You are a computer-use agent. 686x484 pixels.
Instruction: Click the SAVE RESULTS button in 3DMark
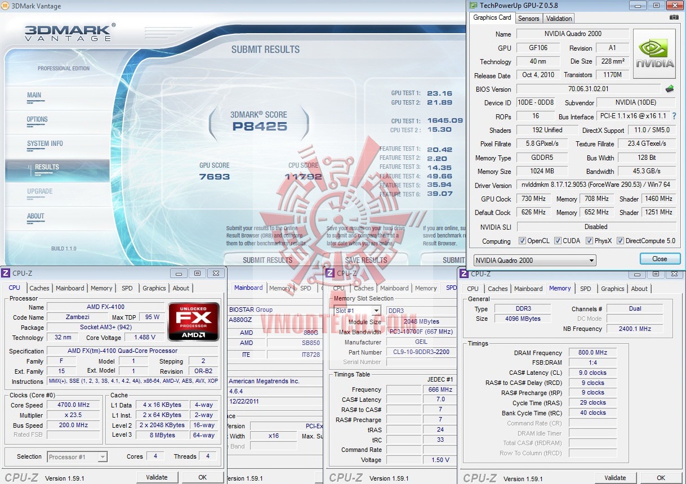[366, 259]
